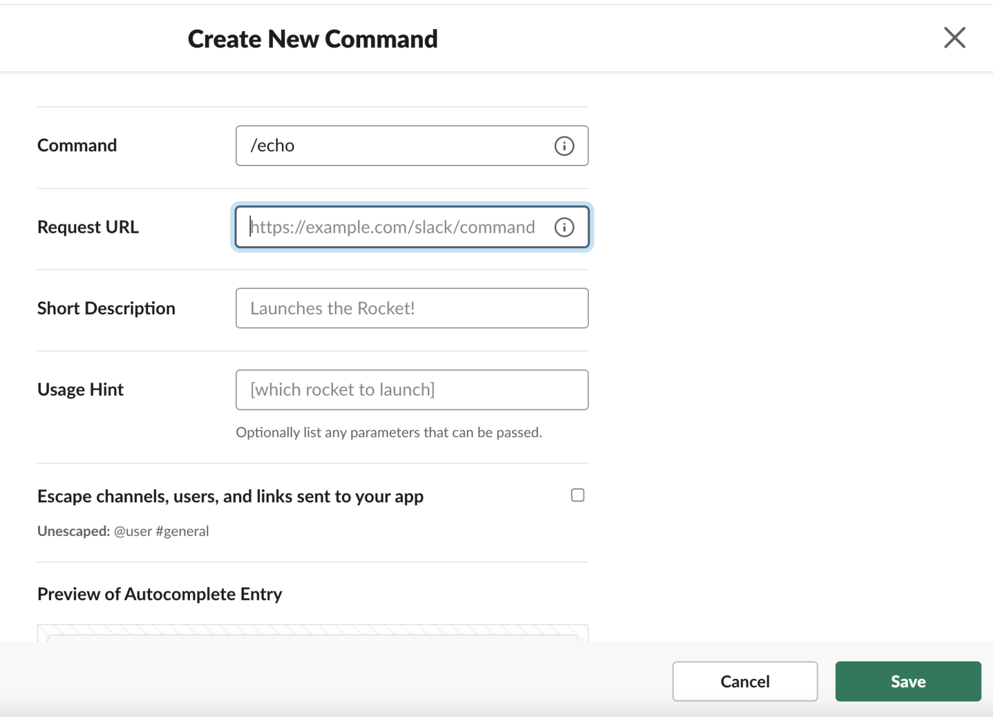Click the Unescaped example text
Viewport: 993px width, 717px height.
123,531
